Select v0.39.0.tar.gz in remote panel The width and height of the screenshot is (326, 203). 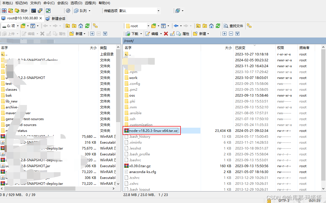point(140,166)
